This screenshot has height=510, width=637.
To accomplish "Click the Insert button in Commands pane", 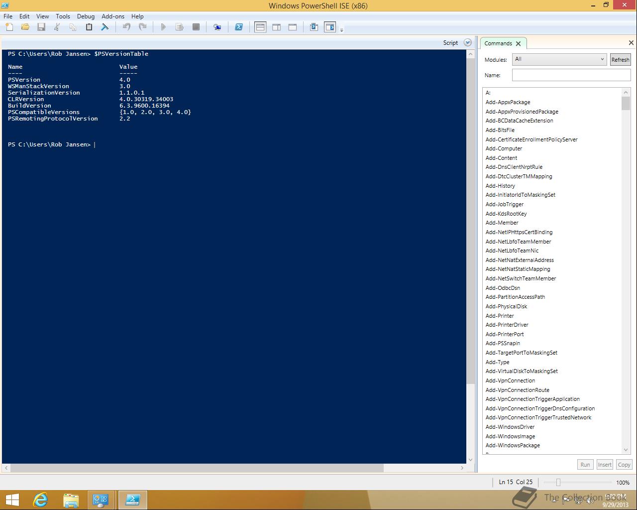I will pyautogui.click(x=605, y=464).
